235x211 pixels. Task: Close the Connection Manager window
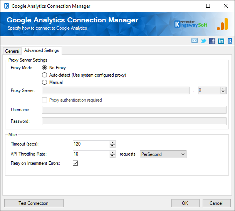[226, 6]
